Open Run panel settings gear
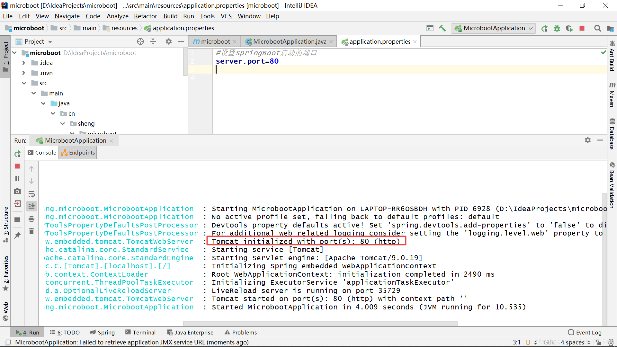This screenshot has width=617, height=347. coord(588,140)
